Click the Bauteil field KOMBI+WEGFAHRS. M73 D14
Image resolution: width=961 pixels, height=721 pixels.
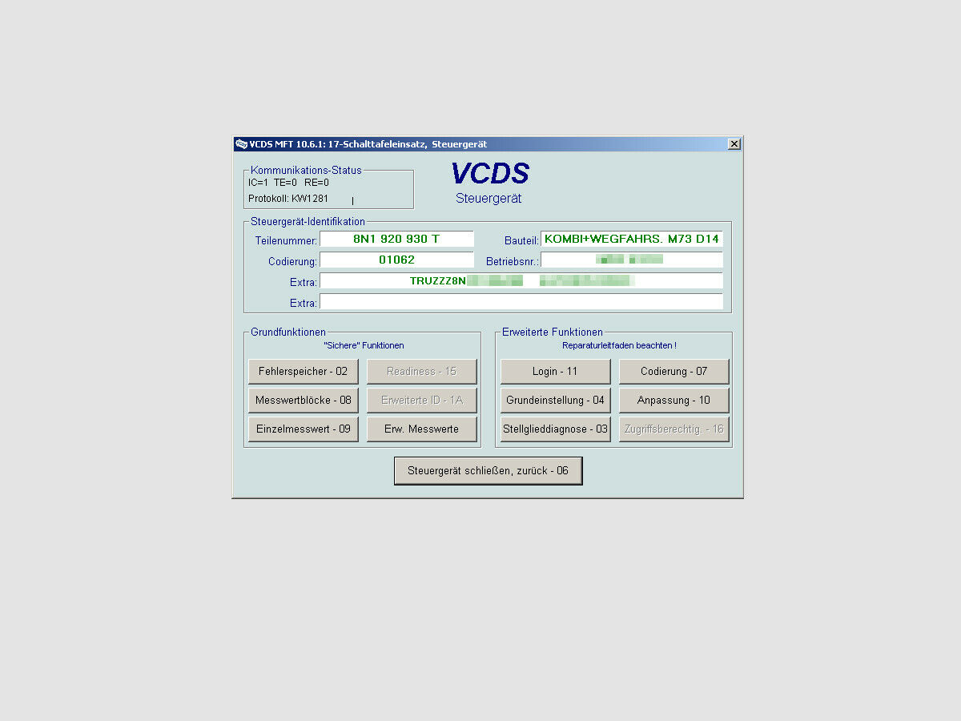click(632, 239)
